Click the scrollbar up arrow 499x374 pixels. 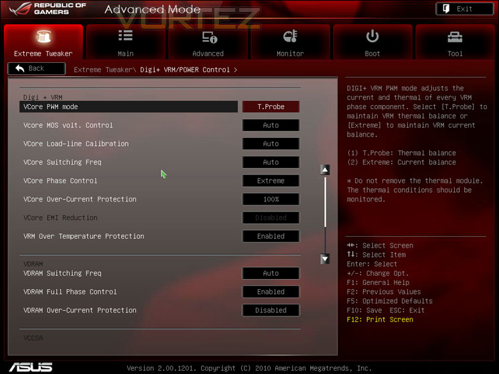tap(325, 170)
